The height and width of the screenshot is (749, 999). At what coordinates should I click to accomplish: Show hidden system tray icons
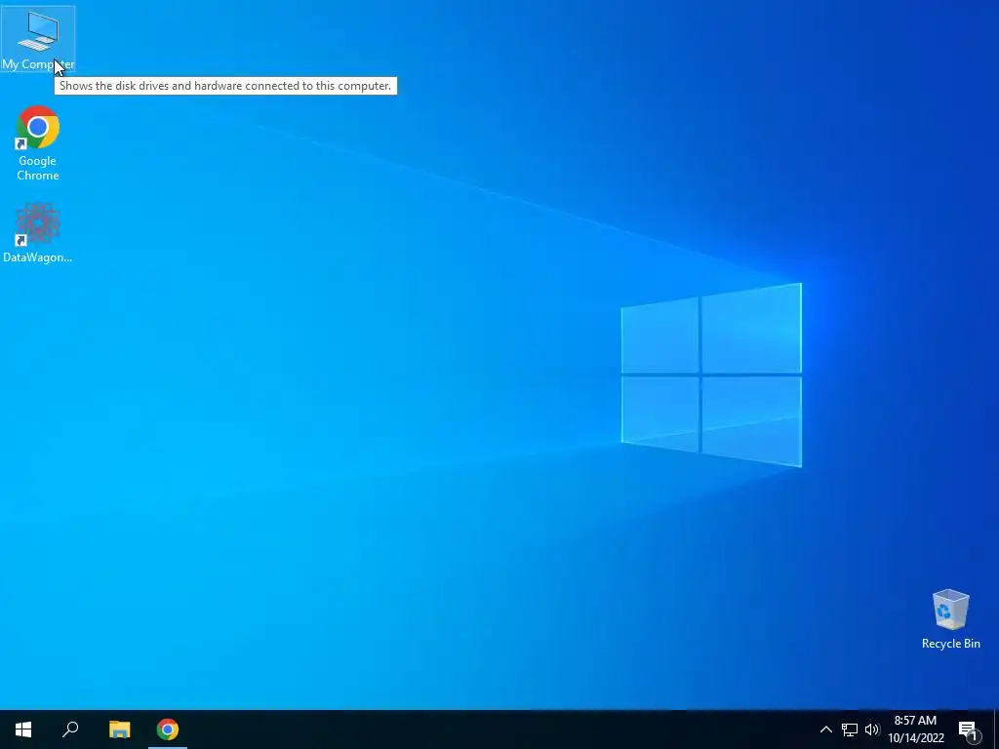point(825,729)
